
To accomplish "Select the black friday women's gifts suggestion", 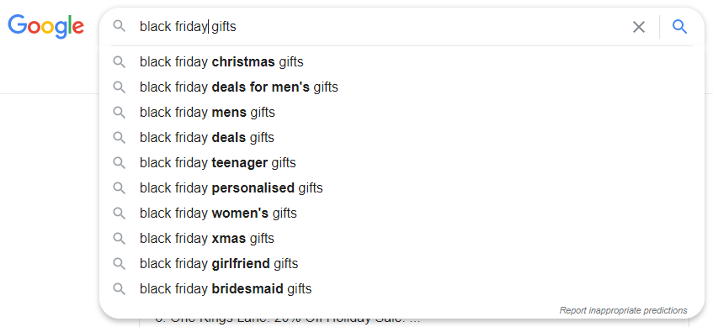I will [396, 213].
